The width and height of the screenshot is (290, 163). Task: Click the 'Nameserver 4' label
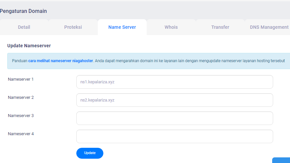21,134
